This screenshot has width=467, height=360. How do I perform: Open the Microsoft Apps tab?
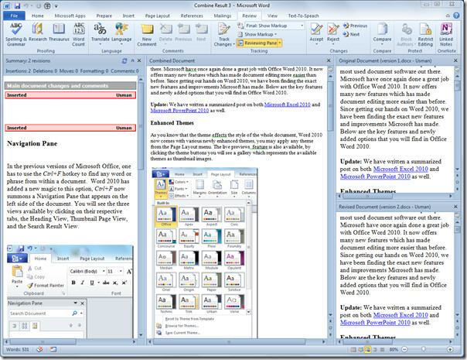point(70,15)
